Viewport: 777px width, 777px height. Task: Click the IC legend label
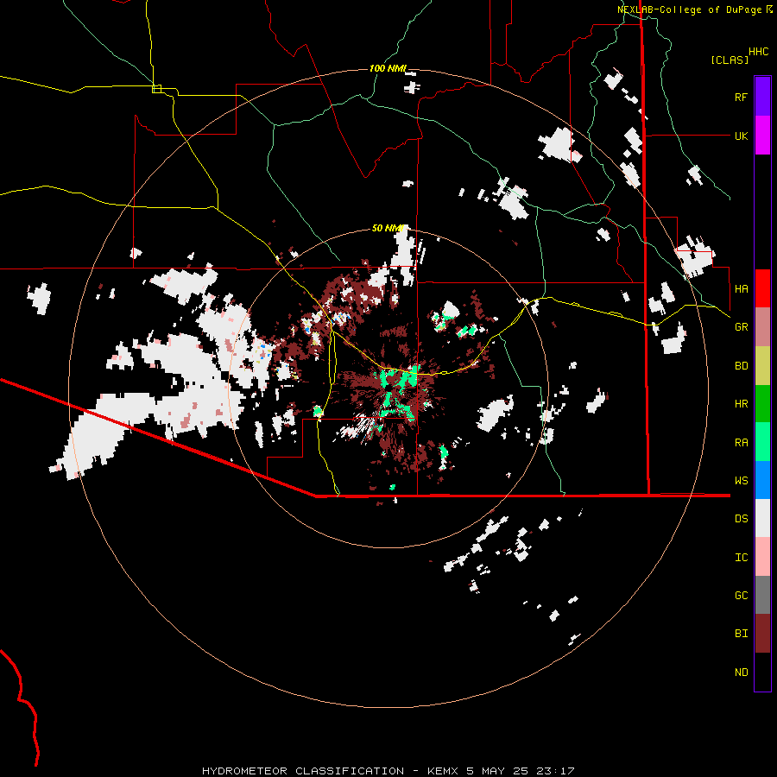tap(741, 558)
